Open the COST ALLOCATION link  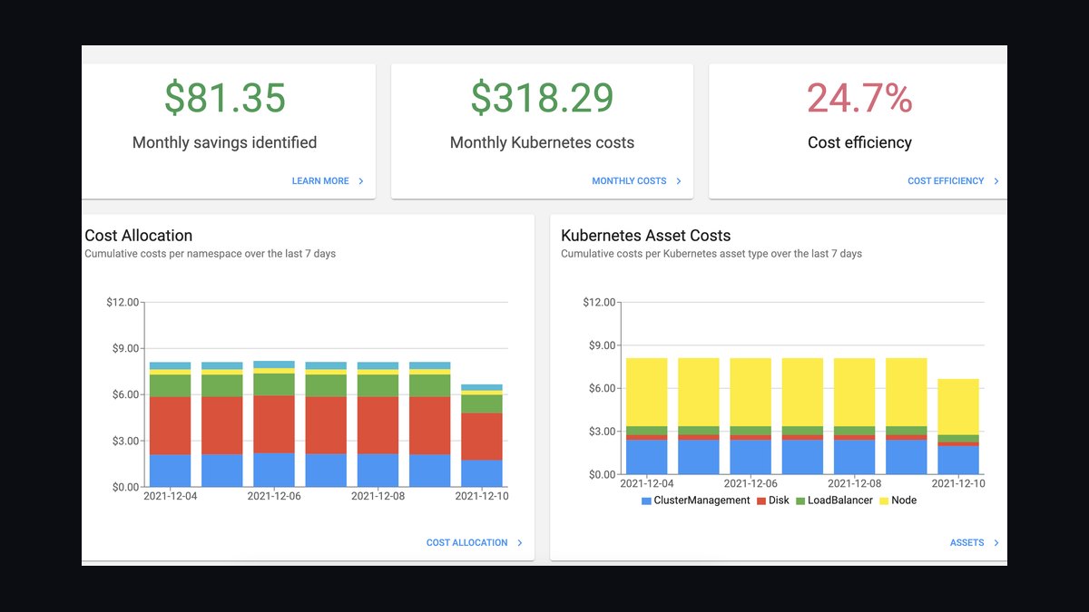(467, 543)
